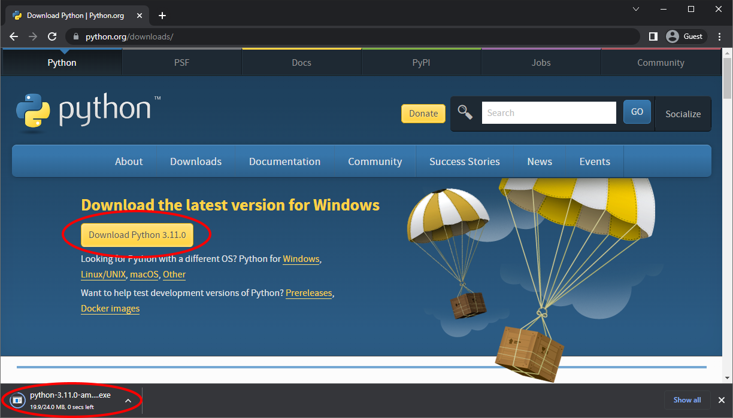Viewport: 733px width, 418px height.
Task: Click the Donate button
Action: click(423, 113)
